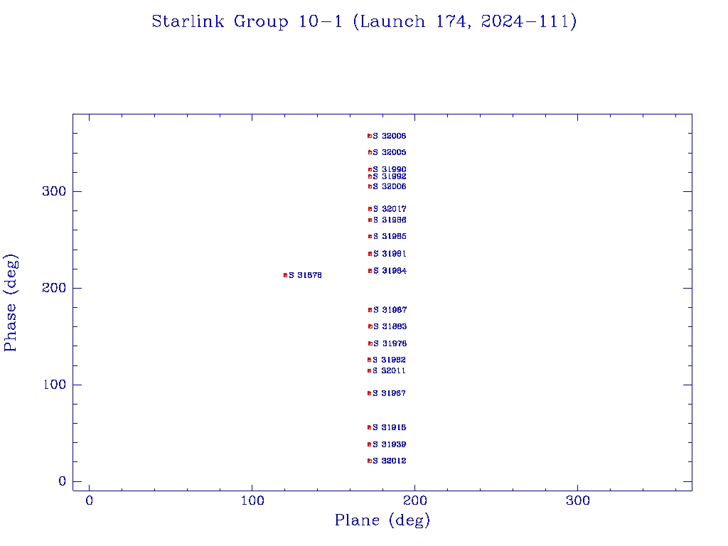
Task: Click the red marker for S 32011
Action: 369,370
